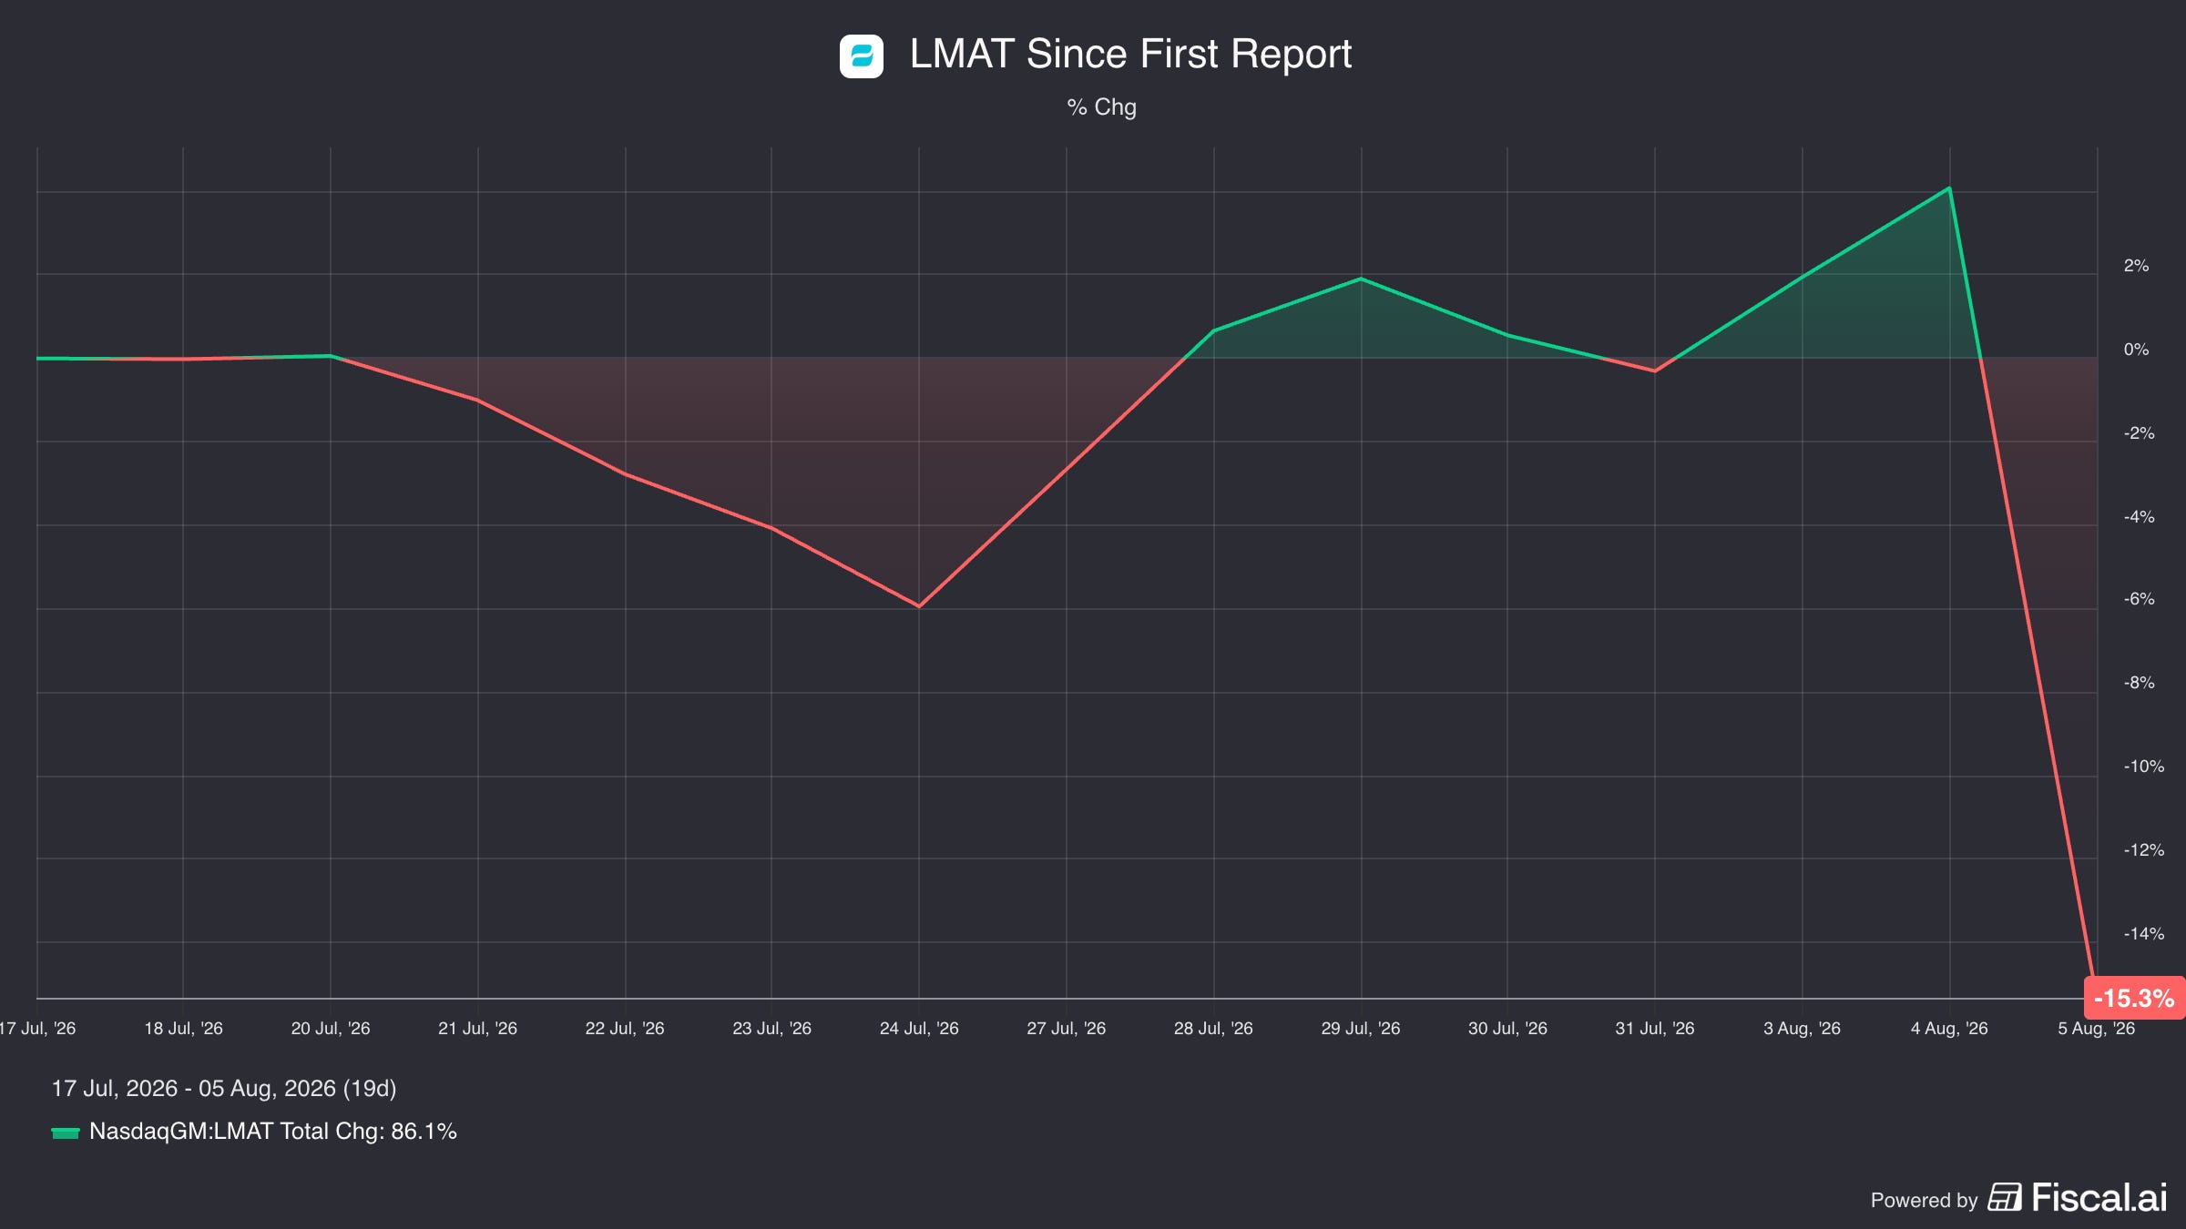This screenshot has height=1229, width=2186.
Task: Click the "3 Aug, '26" x-axis label
Action: pos(1802,1029)
